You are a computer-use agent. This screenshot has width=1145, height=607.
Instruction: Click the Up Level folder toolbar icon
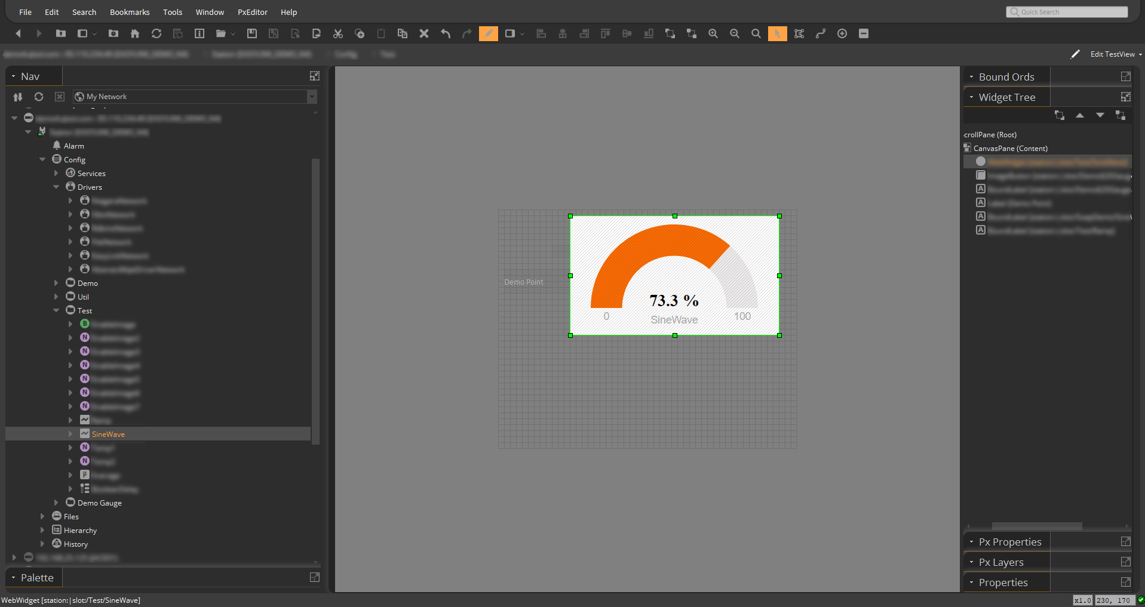pyautogui.click(x=61, y=33)
